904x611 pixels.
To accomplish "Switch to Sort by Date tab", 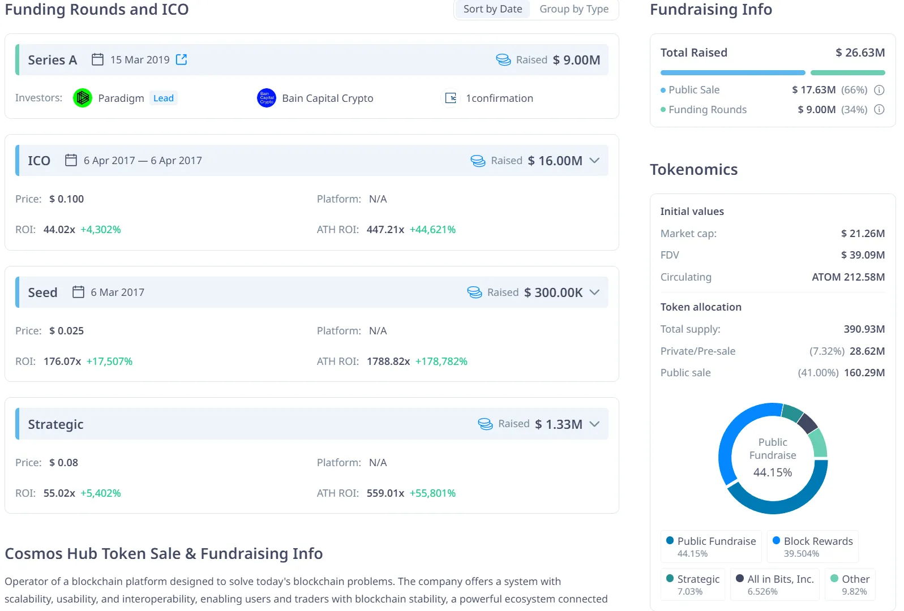I will [492, 9].
